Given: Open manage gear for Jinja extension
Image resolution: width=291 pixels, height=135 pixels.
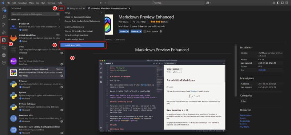Looking at the screenshot, I should tap(61, 53).
